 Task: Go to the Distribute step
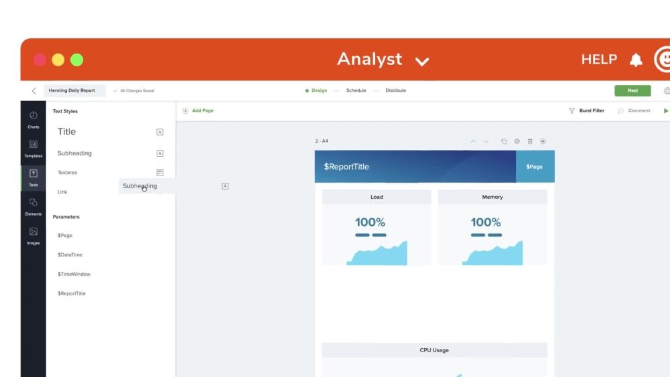point(396,90)
